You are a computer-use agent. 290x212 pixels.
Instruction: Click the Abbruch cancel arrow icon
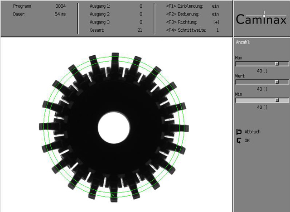pos(238,132)
